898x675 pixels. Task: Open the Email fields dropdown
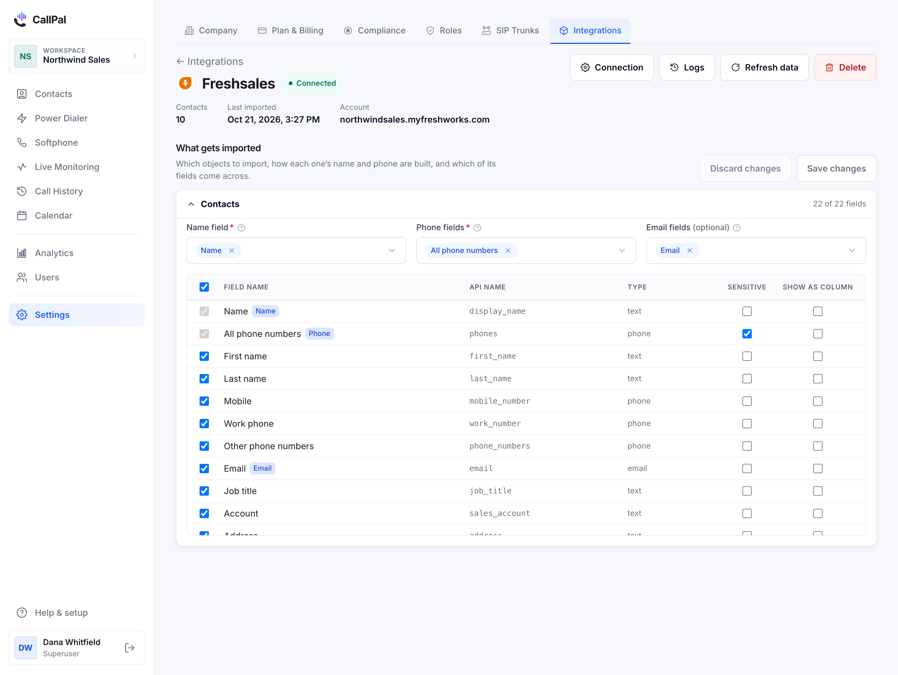click(x=852, y=250)
